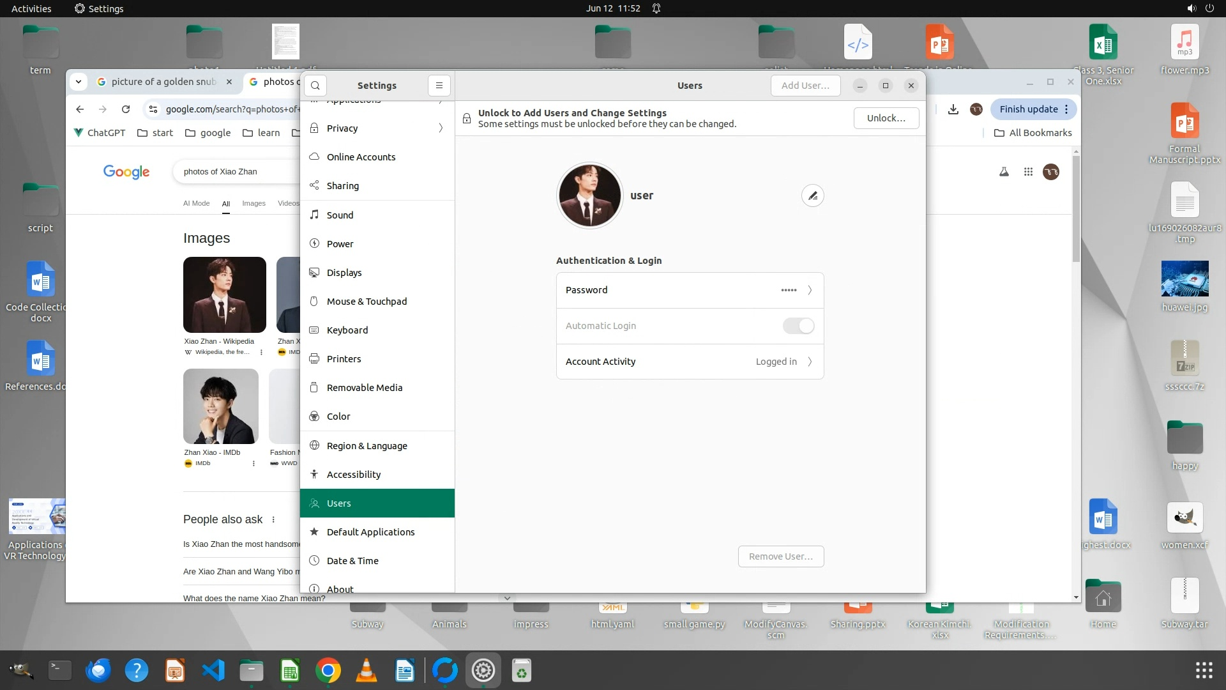The image size is (1226, 690).
Task: Click Chrome's reload page icon
Action: point(126,109)
